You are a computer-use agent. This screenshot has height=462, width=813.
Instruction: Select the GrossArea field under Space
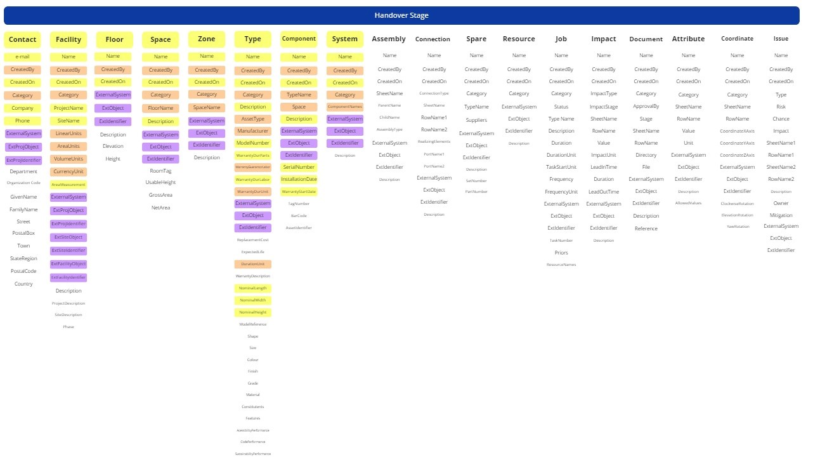click(x=160, y=195)
